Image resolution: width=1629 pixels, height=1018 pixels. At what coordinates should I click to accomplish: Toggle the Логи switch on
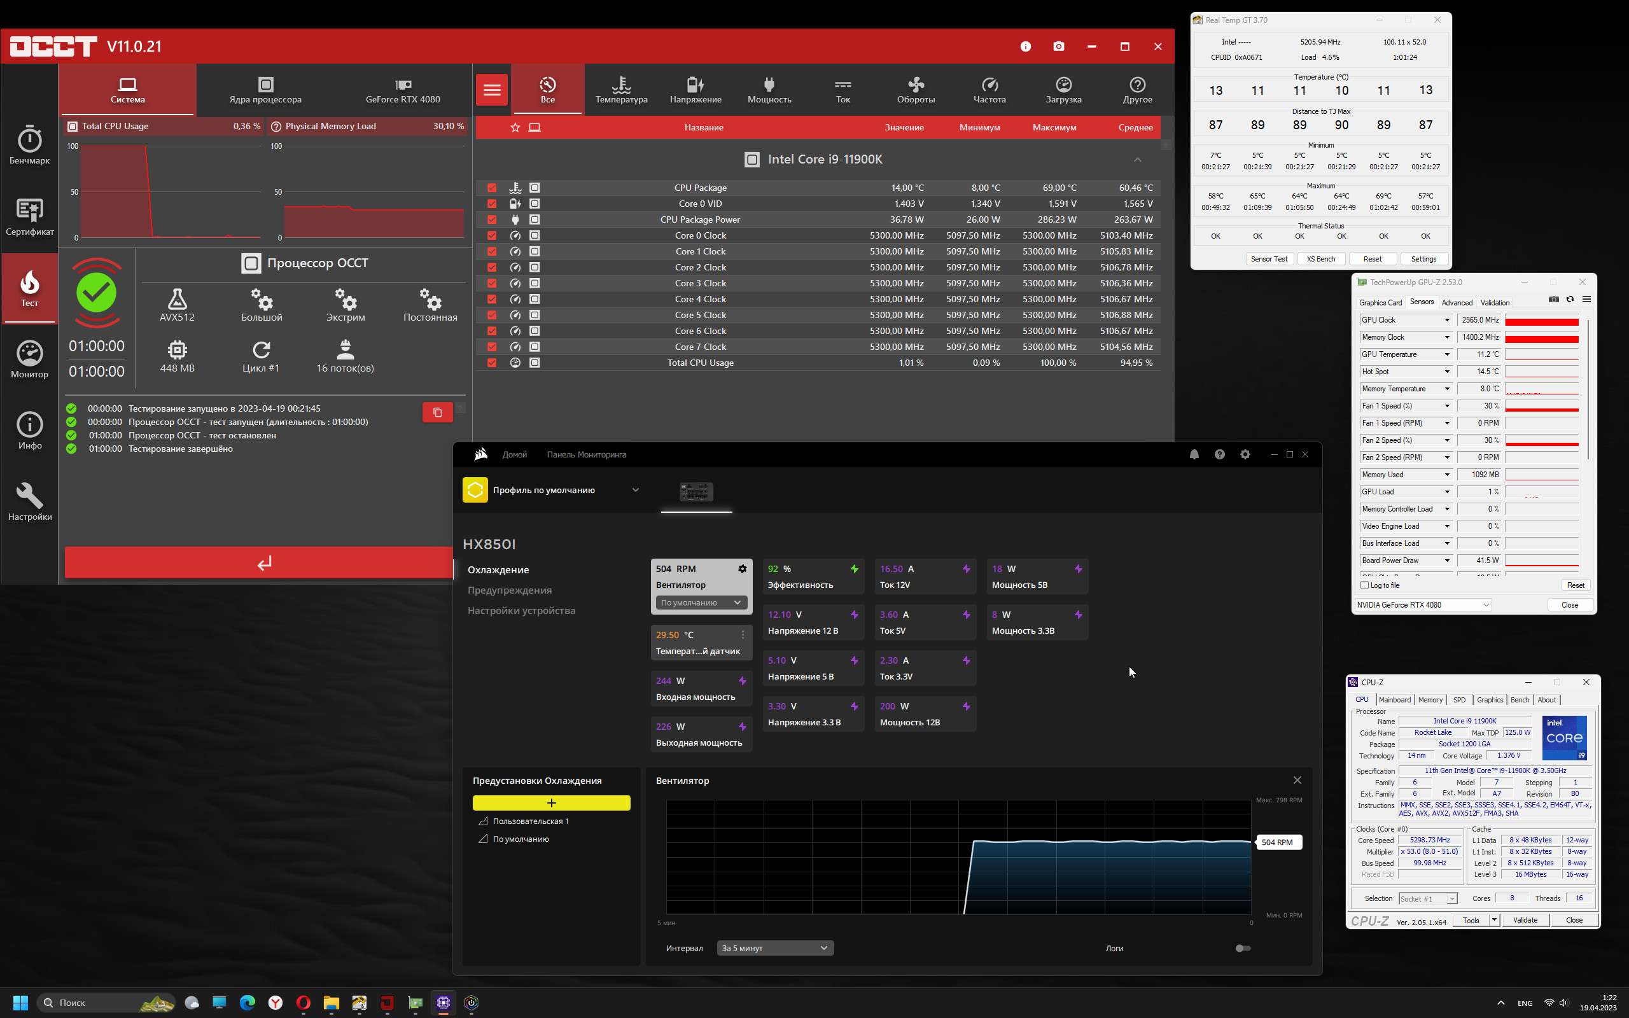tap(1243, 948)
